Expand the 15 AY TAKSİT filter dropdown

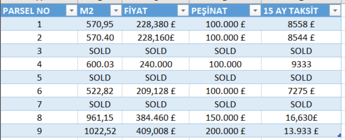pos(335,11)
